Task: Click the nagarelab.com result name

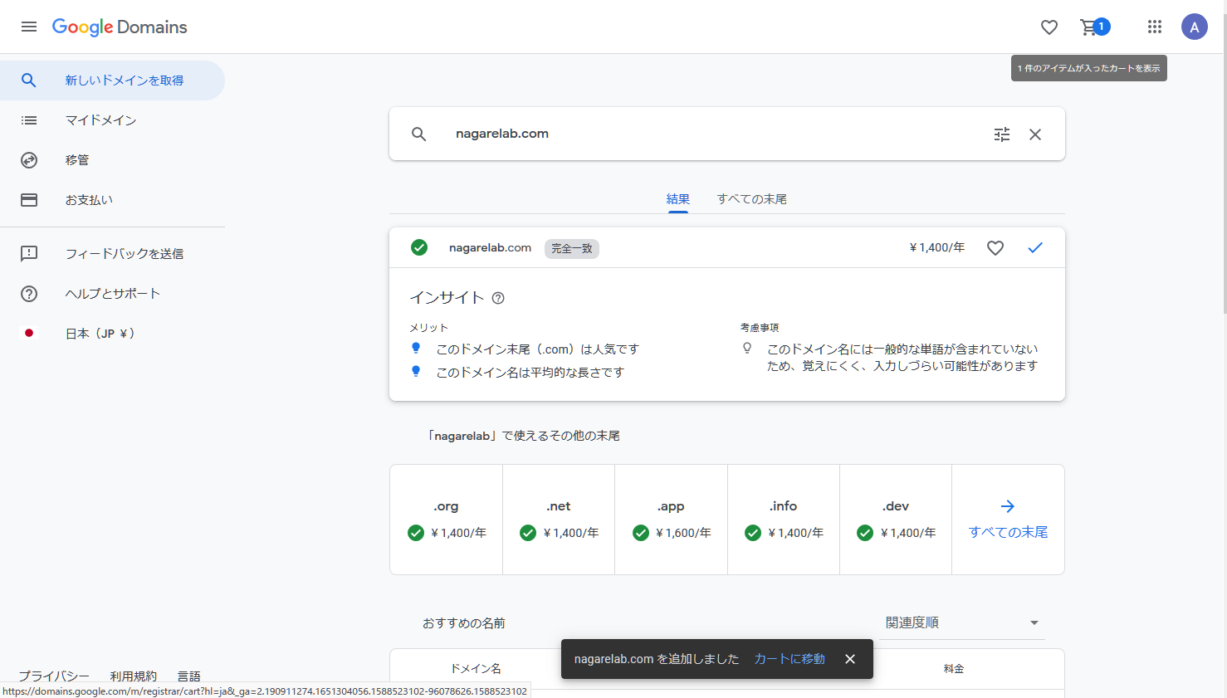Action: (x=490, y=247)
